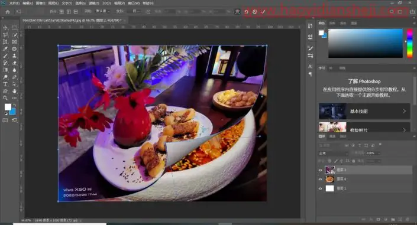
Task: Select the Gradient tool
Action: coord(5,70)
